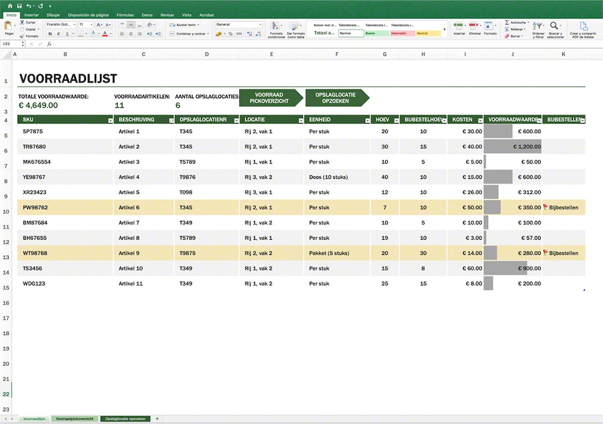Redo the last action
This screenshot has height=424, width=603.
[41, 6]
